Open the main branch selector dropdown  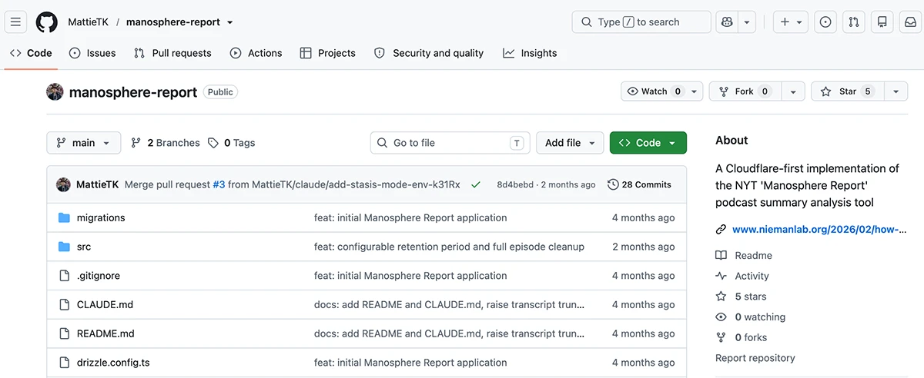(84, 143)
